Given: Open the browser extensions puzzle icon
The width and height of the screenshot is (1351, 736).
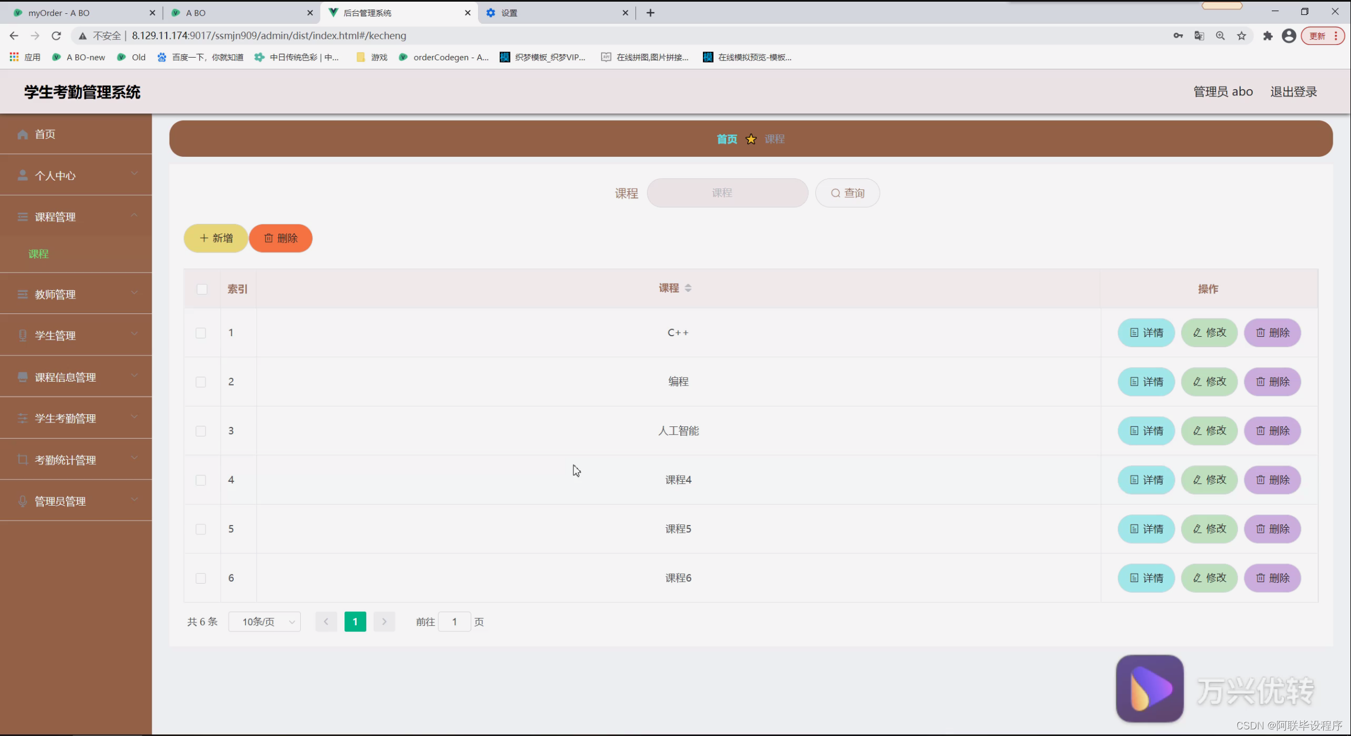Looking at the screenshot, I should tap(1267, 35).
